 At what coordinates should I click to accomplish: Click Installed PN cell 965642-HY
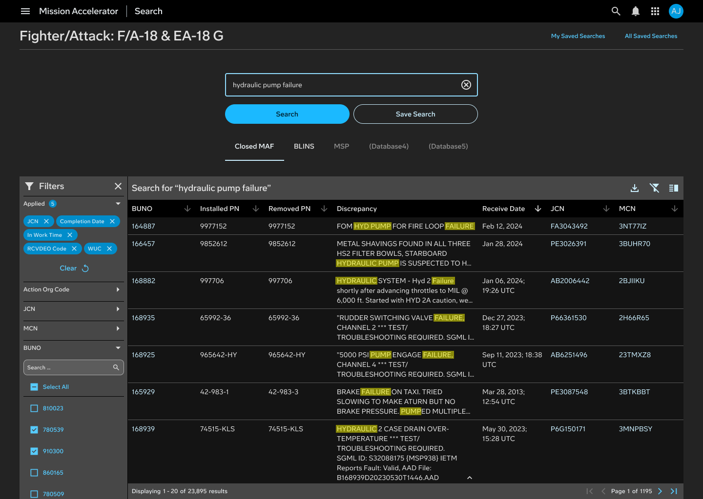(x=219, y=355)
